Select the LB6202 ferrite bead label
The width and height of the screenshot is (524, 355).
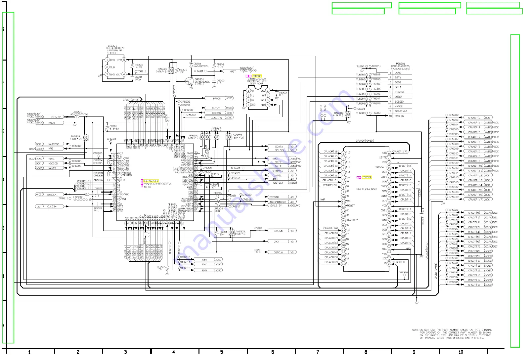pyautogui.click(x=78, y=197)
